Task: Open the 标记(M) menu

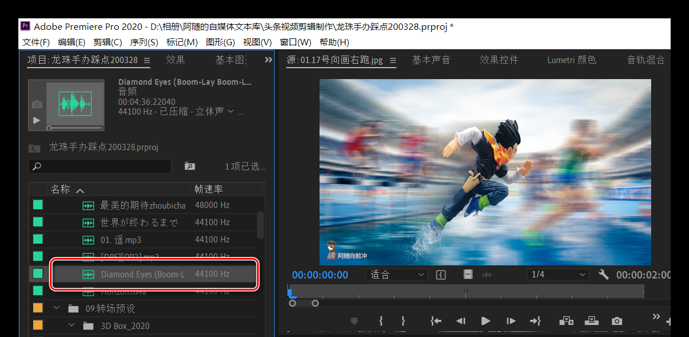Action: click(x=182, y=42)
